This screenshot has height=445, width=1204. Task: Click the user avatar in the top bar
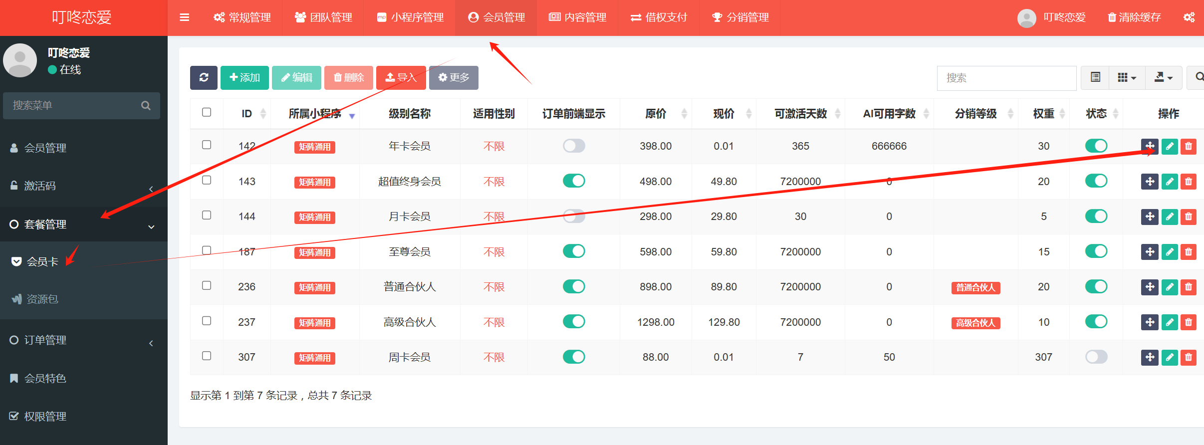[1026, 18]
